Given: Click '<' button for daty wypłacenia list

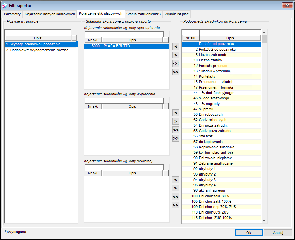Looking at the screenshot, I should click(x=176, y=113).
